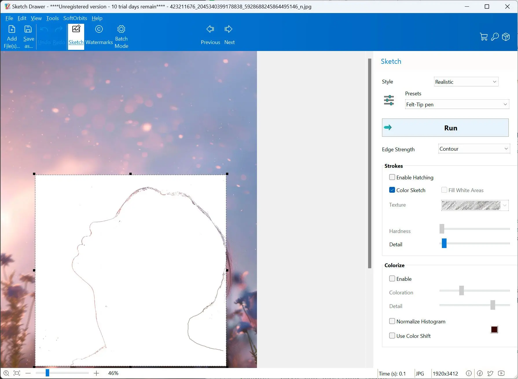Click the fit-to-window zoom icon
The height and width of the screenshot is (379, 518).
point(17,373)
